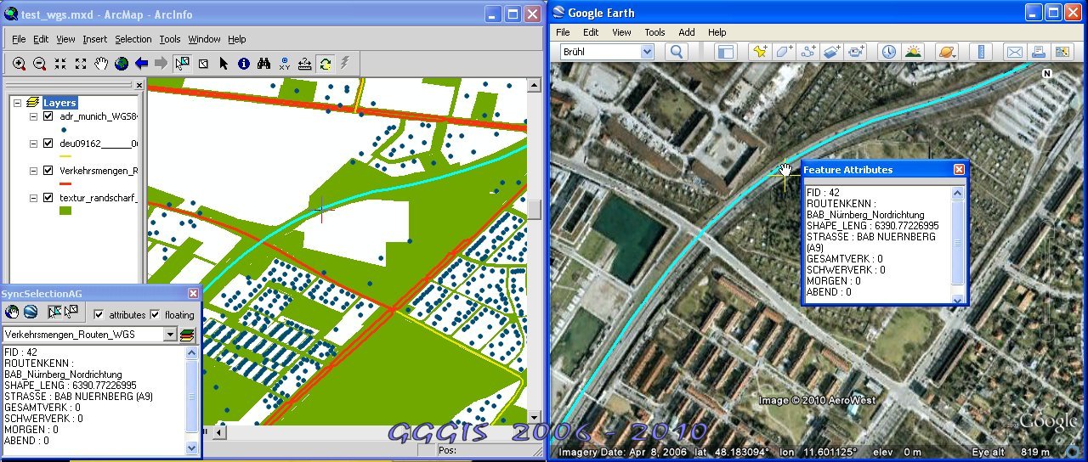
Task: Select the Select Features tool in ArcMap toolbar
Action: pos(182,64)
